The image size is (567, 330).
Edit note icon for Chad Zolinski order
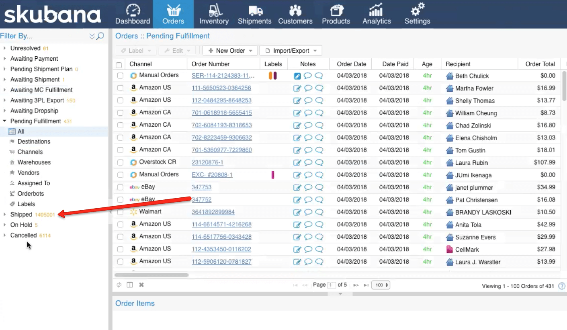coord(297,125)
